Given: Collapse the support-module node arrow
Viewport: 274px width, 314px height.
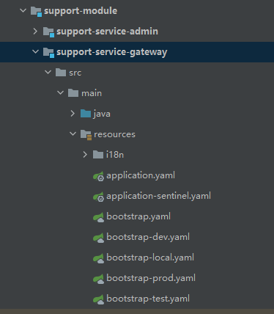Looking at the screenshot, I should (x=23, y=10).
